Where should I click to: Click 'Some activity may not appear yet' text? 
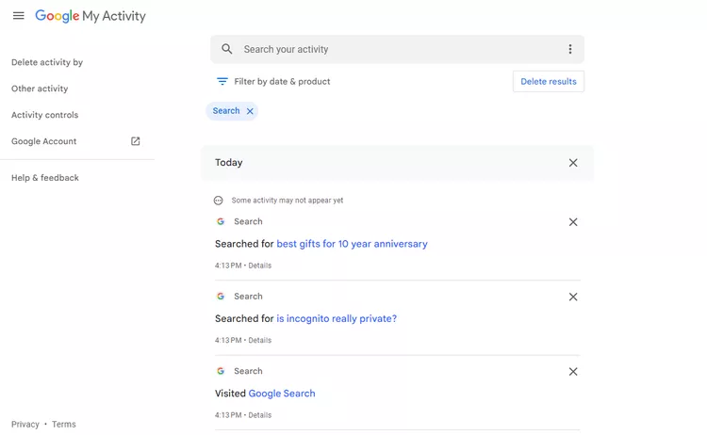pos(288,201)
